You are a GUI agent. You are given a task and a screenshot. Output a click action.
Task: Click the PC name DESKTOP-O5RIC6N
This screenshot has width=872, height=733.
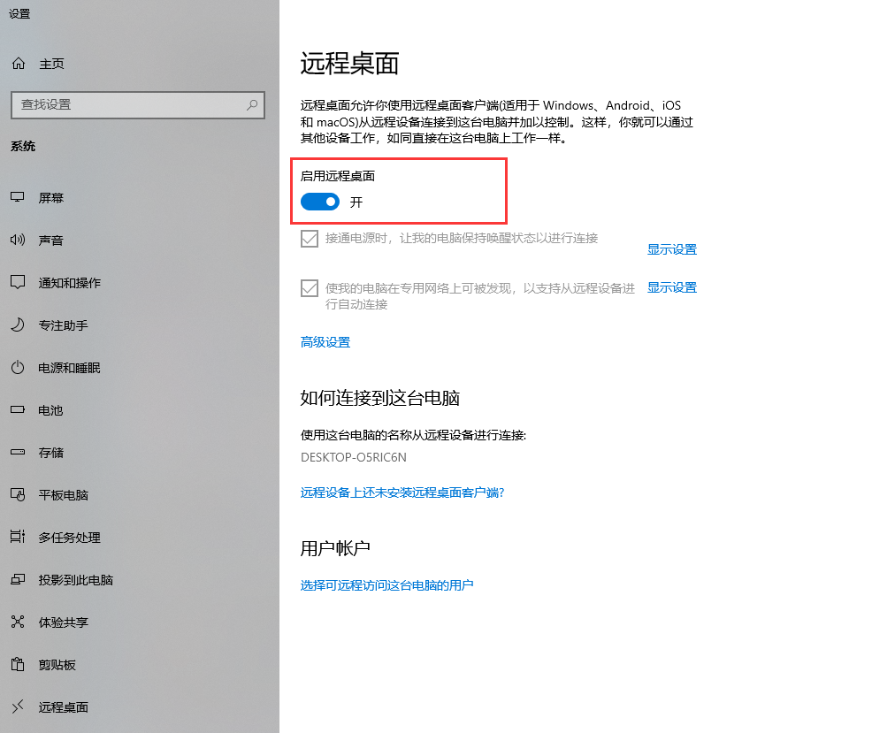click(354, 457)
